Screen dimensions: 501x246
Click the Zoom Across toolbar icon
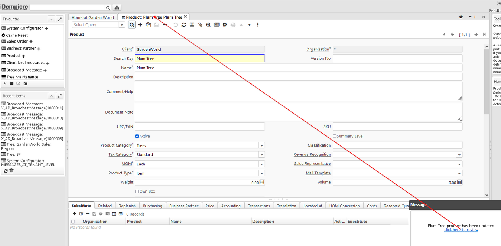208,25
